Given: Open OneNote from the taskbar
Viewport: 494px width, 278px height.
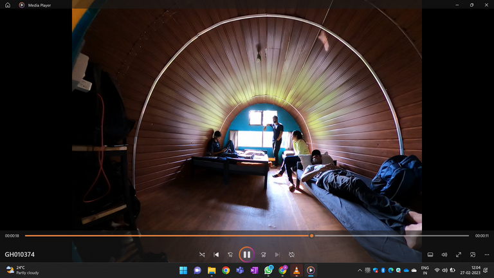Looking at the screenshot, I should [x=254, y=270].
